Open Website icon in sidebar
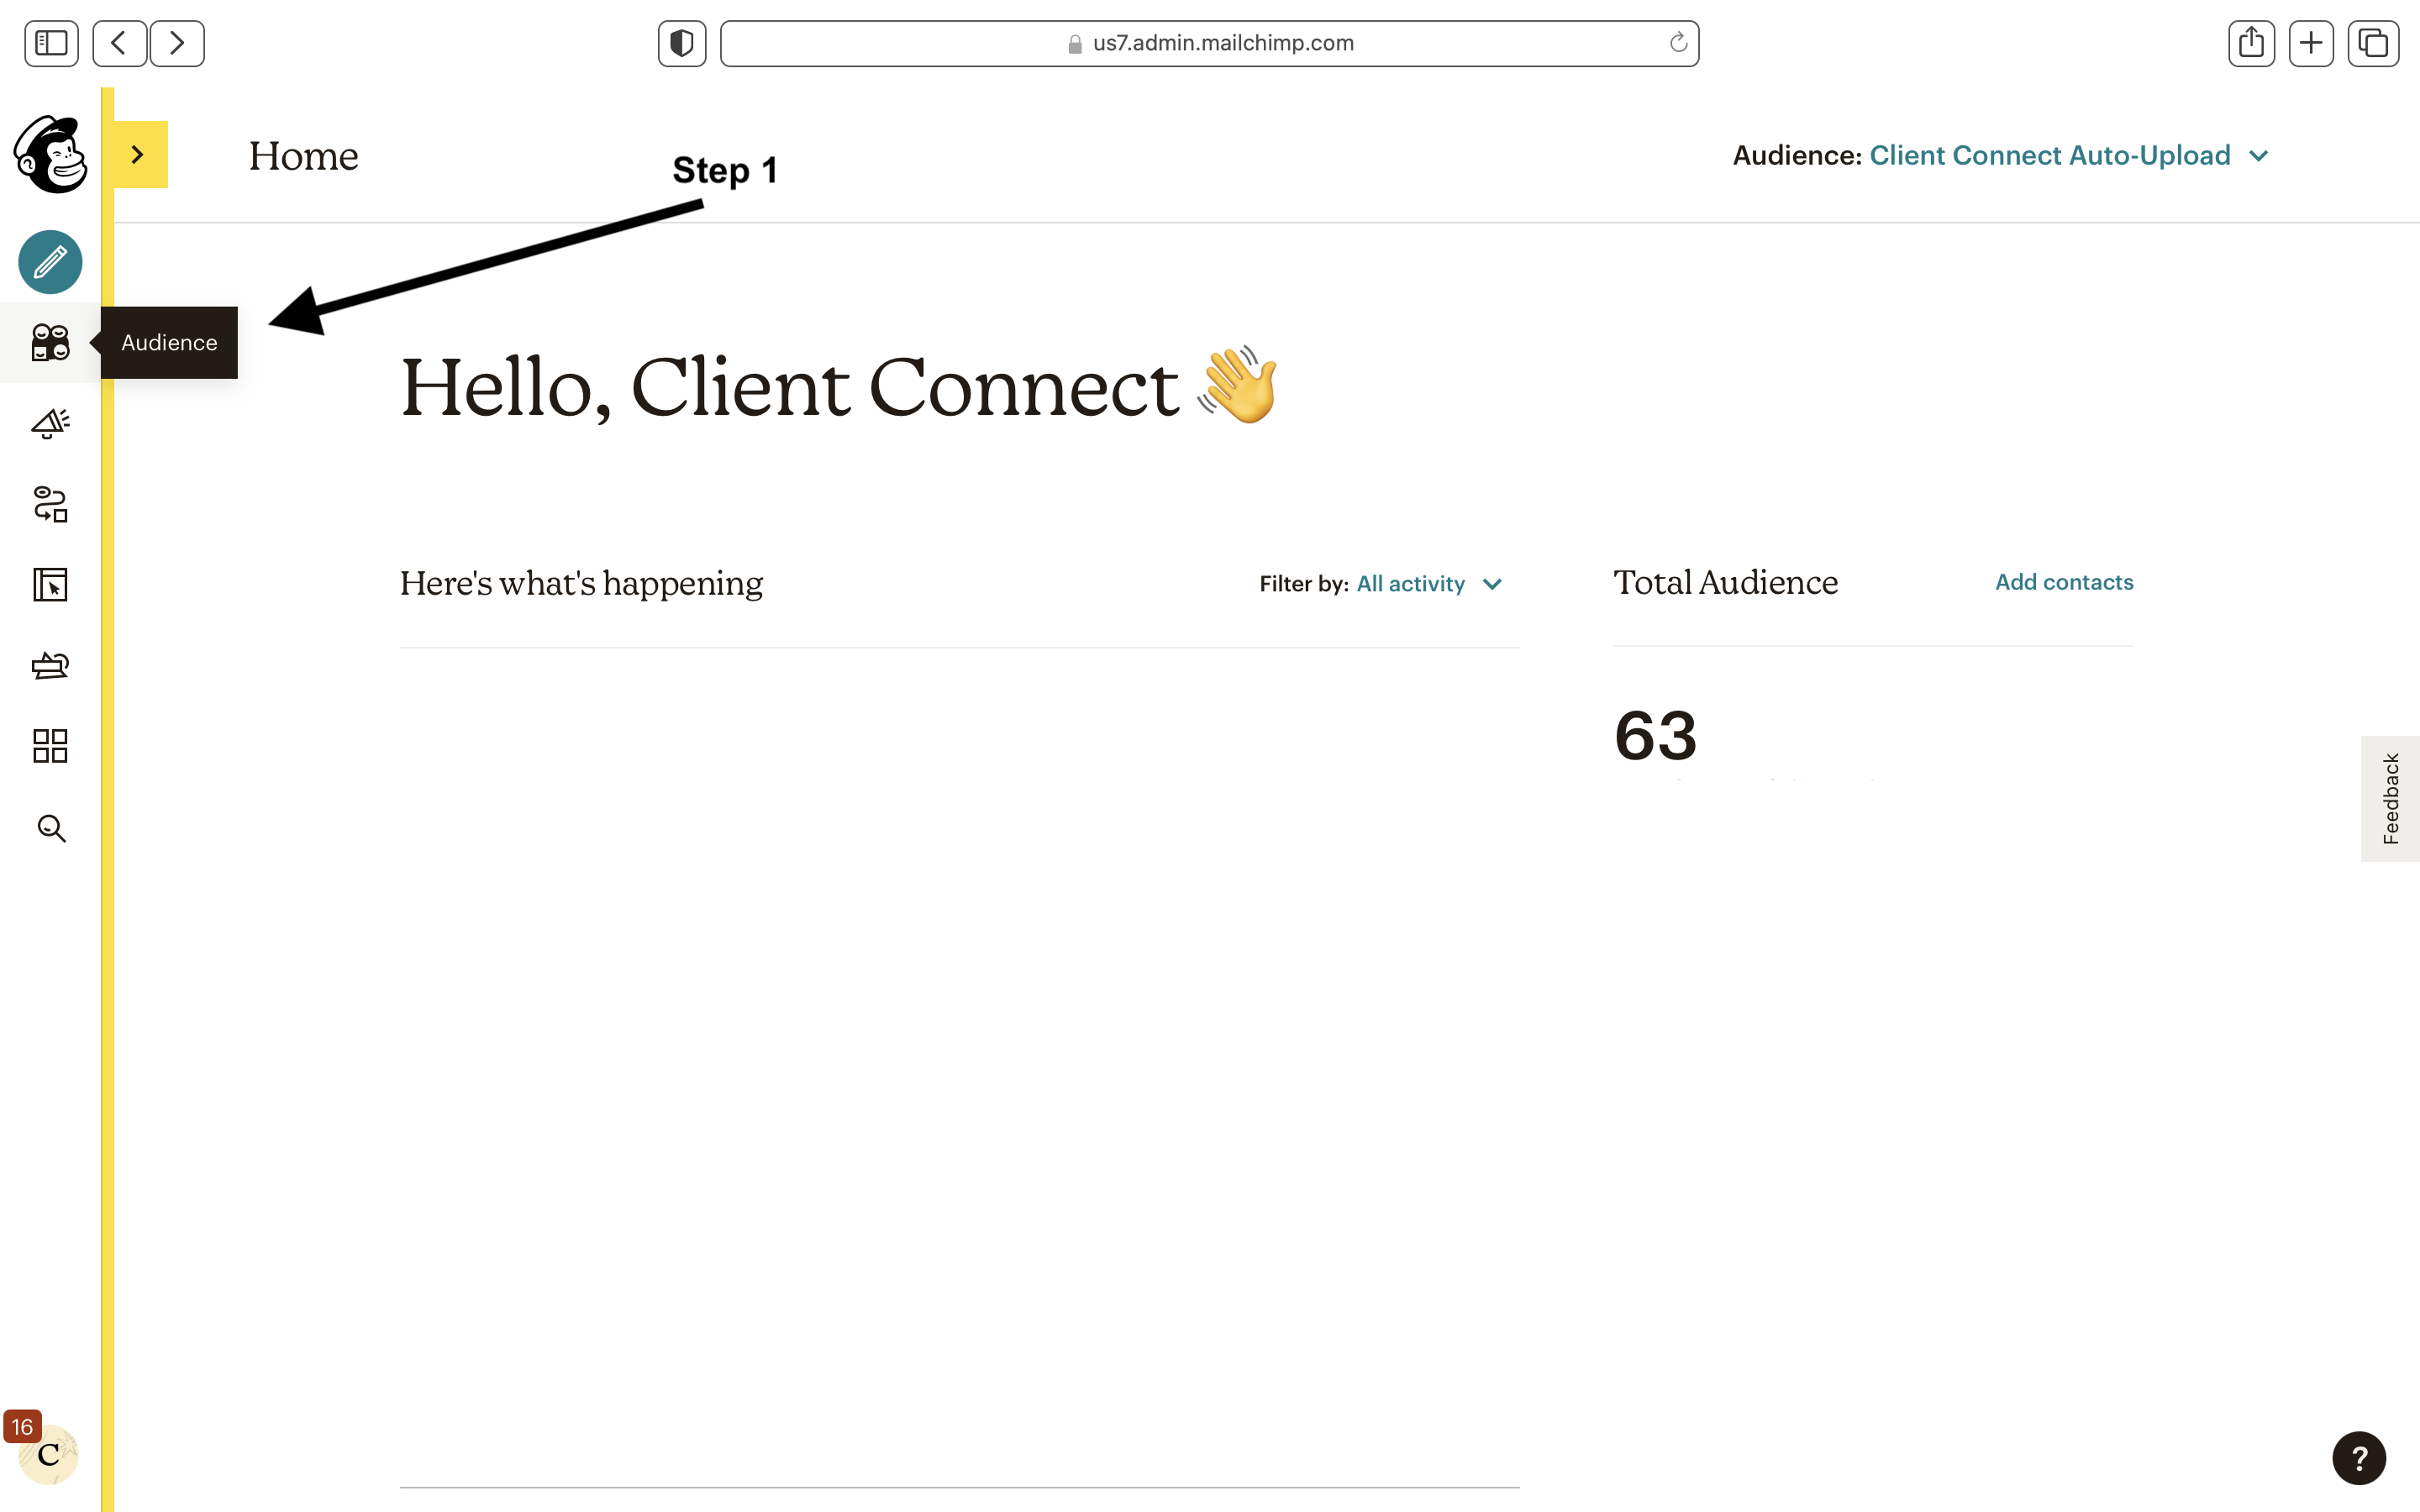This screenshot has width=2420, height=1512. click(x=50, y=584)
